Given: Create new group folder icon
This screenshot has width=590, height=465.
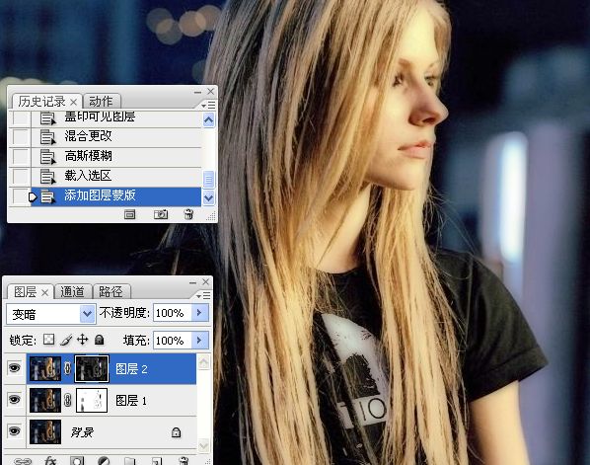Looking at the screenshot, I should coord(130,461).
